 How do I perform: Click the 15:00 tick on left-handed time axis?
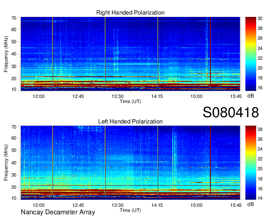196,205
